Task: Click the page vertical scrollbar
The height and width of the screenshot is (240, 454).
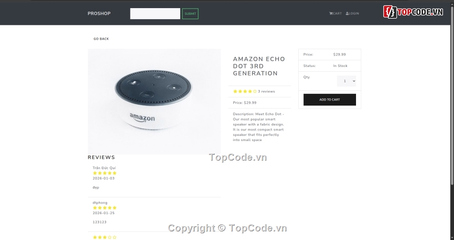Action: [x=452, y=96]
